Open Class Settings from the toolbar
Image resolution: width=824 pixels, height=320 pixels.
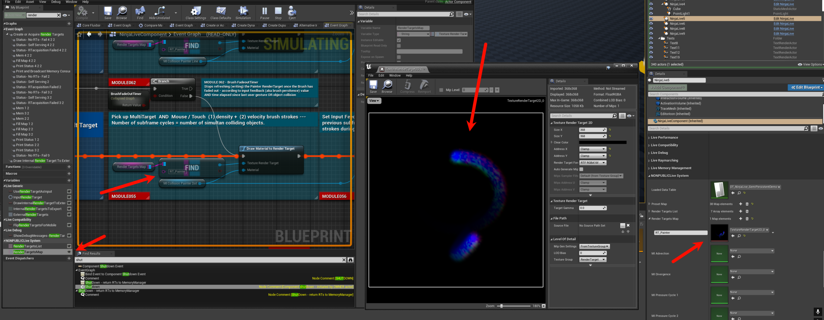coord(196,13)
